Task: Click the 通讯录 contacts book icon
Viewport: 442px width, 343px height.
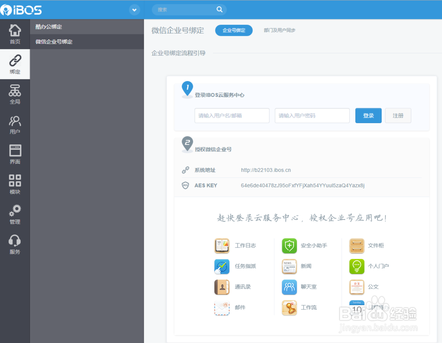Action: tap(222, 287)
